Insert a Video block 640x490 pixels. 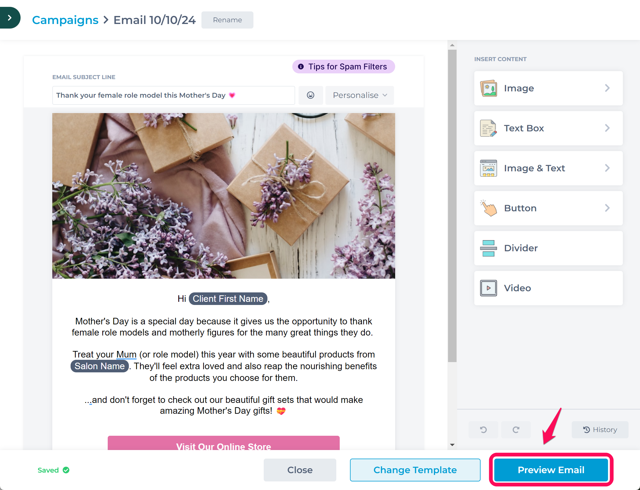click(548, 288)
